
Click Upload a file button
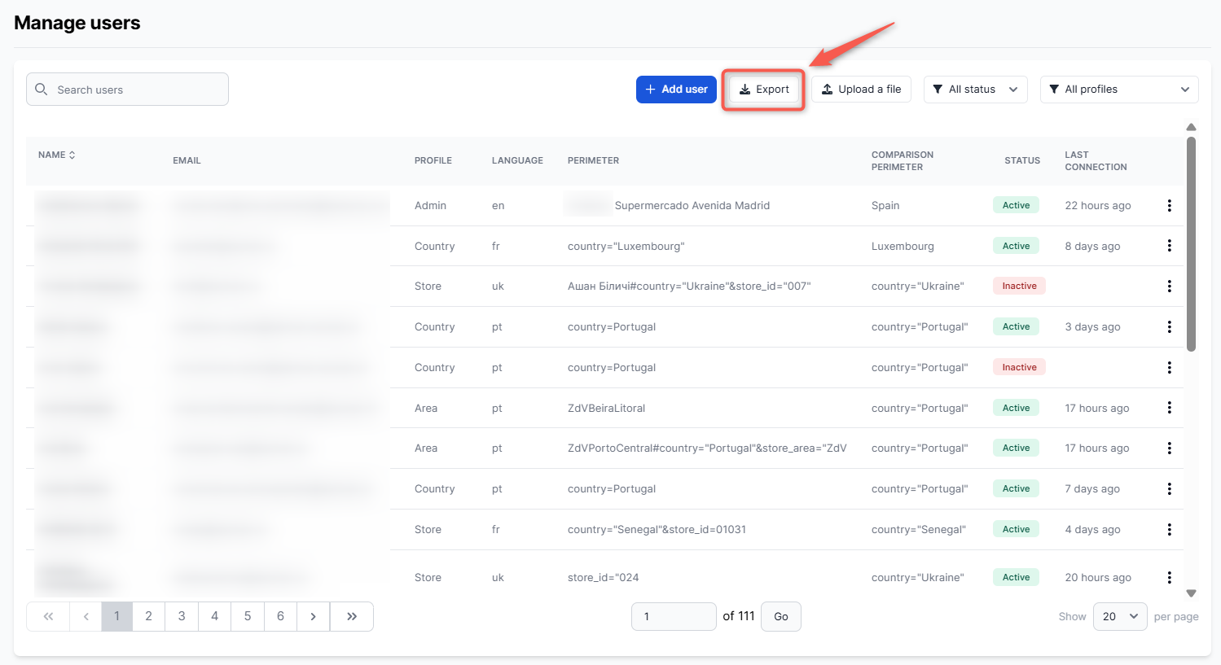pyautogui.click(x=861, y=90)
